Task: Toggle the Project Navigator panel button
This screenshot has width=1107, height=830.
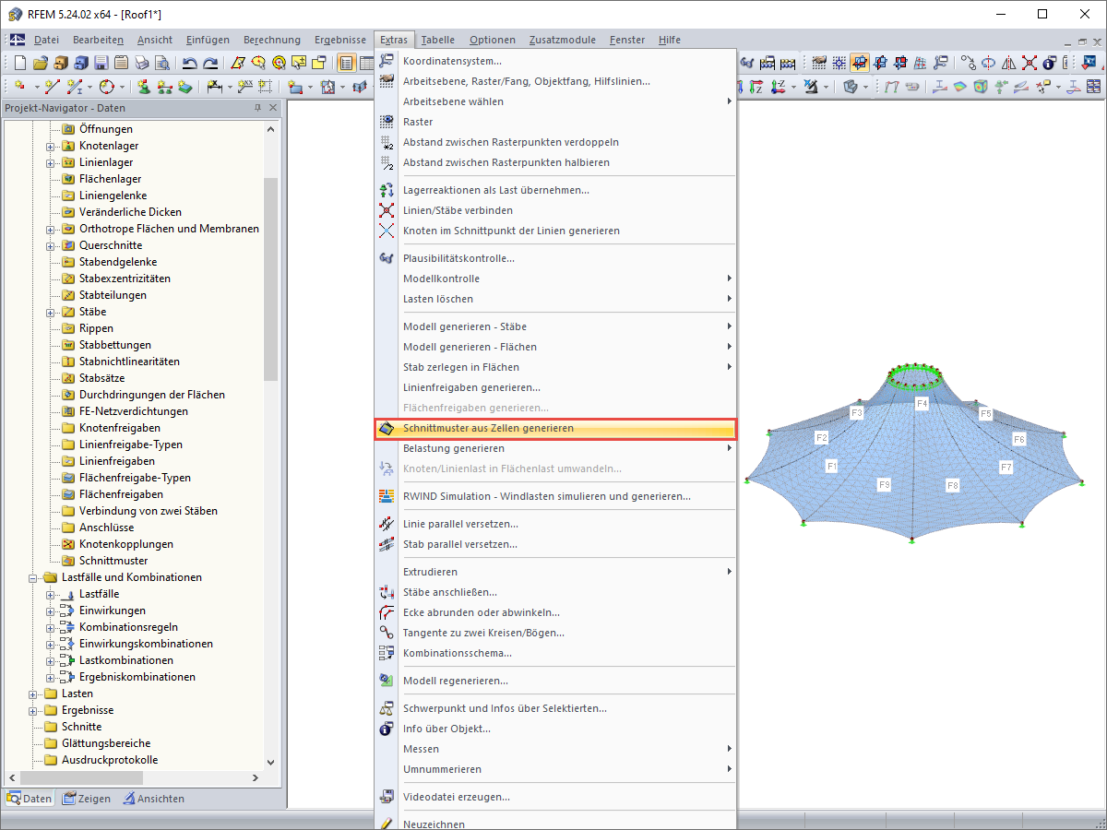Action: pos(347,63)
